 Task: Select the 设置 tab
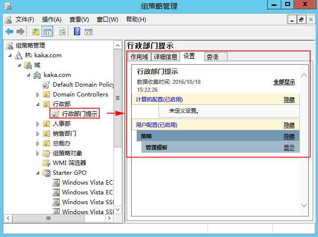tap(192, 56)
